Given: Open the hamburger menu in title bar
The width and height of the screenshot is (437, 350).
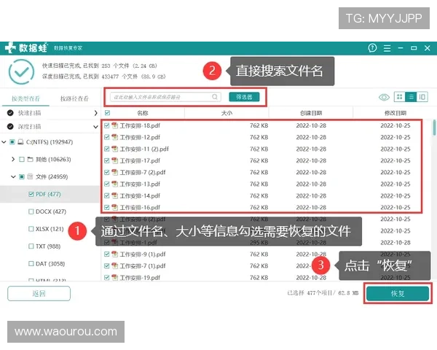Looking at the screenshot, I should [387, 48].
